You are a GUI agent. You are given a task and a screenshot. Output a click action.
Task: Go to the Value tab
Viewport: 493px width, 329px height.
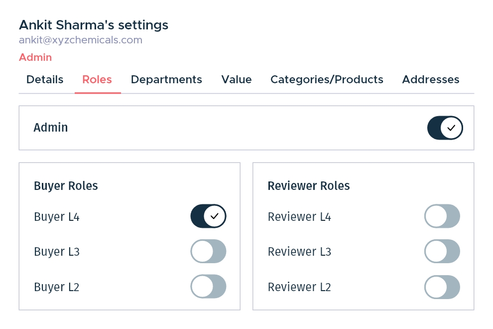click(237, 80)
